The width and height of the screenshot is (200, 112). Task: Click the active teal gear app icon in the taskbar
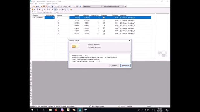click(x=80, y=110)
